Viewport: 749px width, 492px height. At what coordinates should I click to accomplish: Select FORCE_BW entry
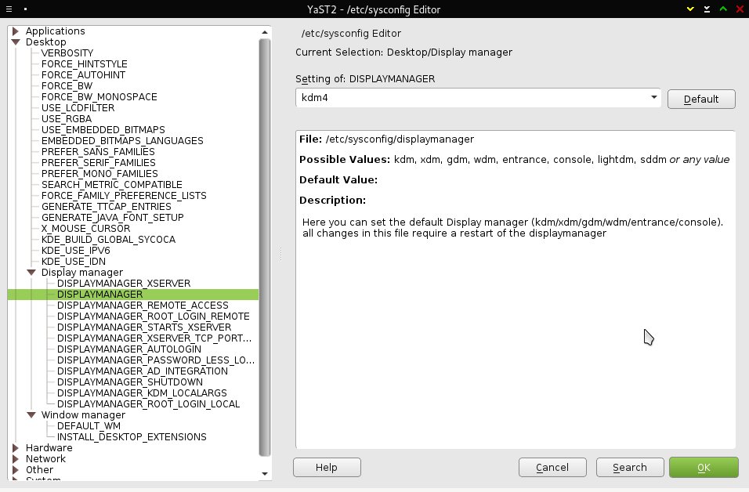point(67,86)
